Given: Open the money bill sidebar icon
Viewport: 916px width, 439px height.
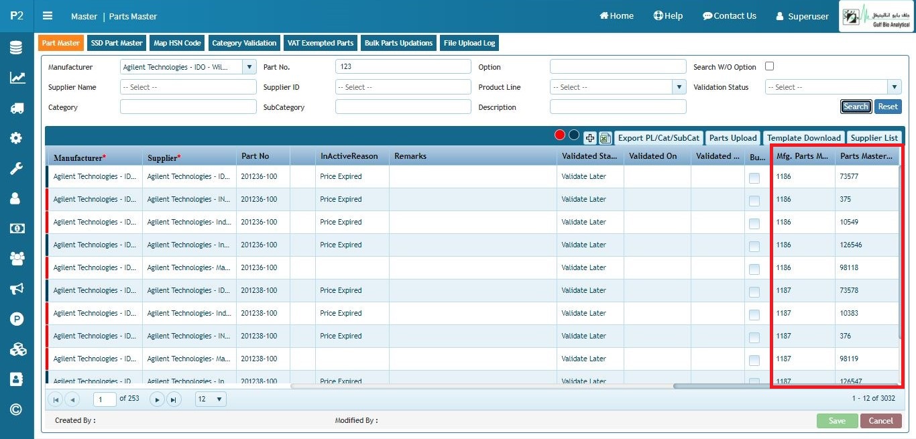Looking at the screenshot, I should coord(17,229).
